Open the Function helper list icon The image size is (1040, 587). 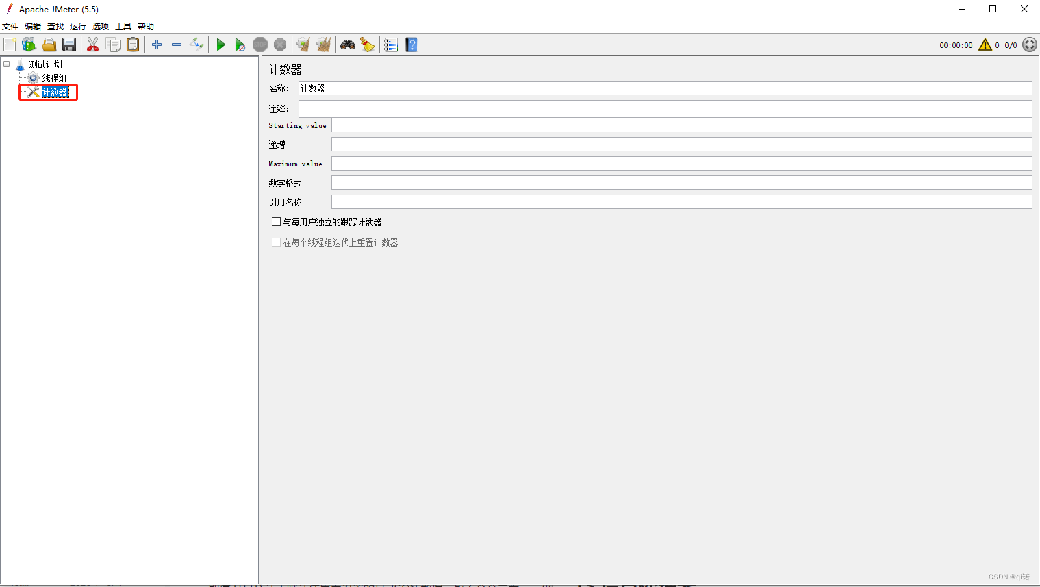391,45
